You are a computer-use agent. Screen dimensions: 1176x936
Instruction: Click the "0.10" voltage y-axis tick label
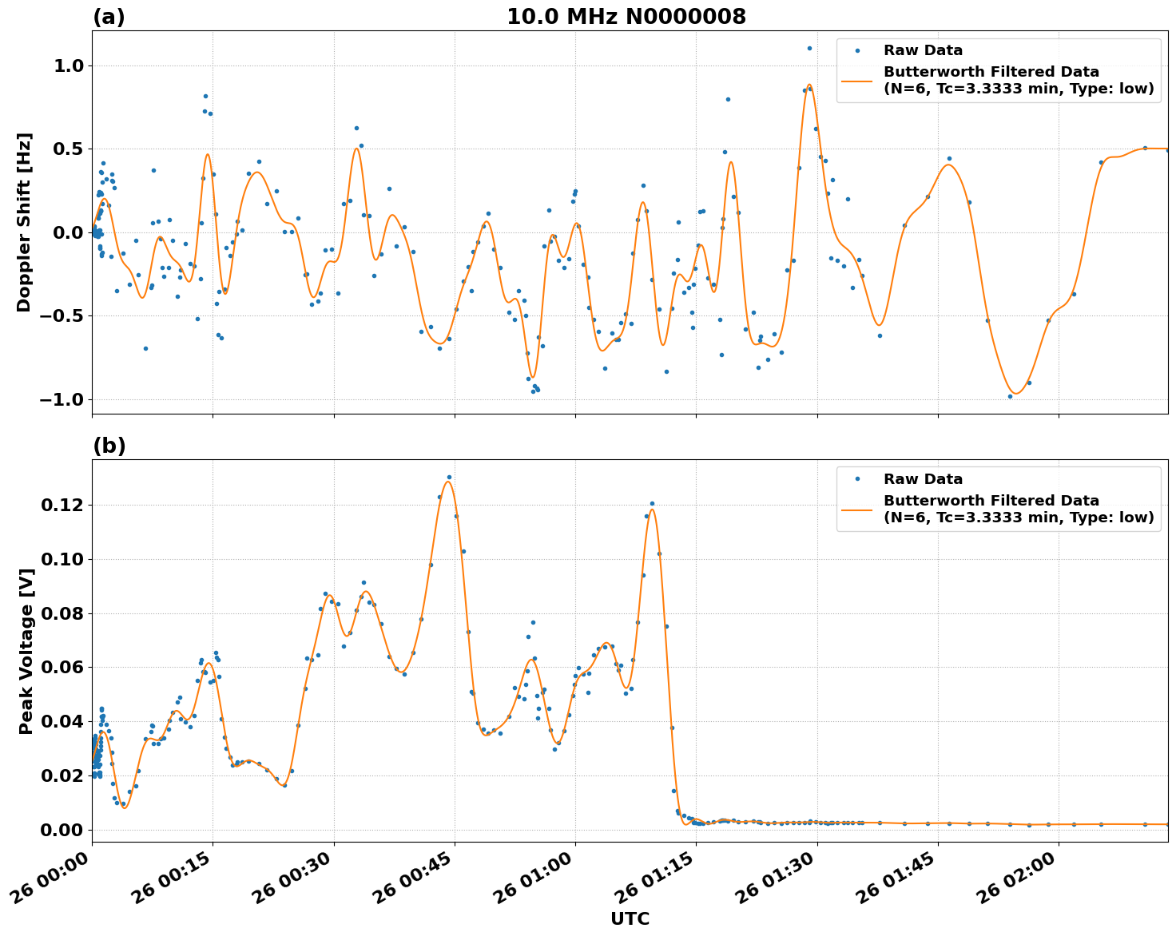click(63, 560)
